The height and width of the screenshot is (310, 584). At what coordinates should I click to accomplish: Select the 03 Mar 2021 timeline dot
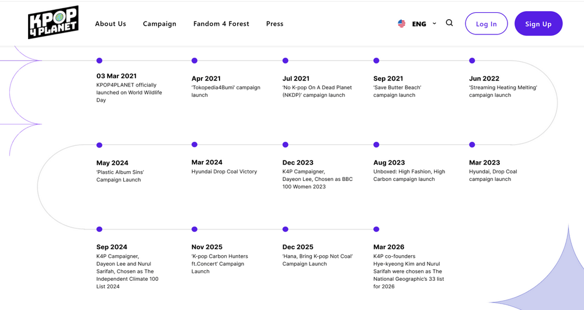click(99, 61)
